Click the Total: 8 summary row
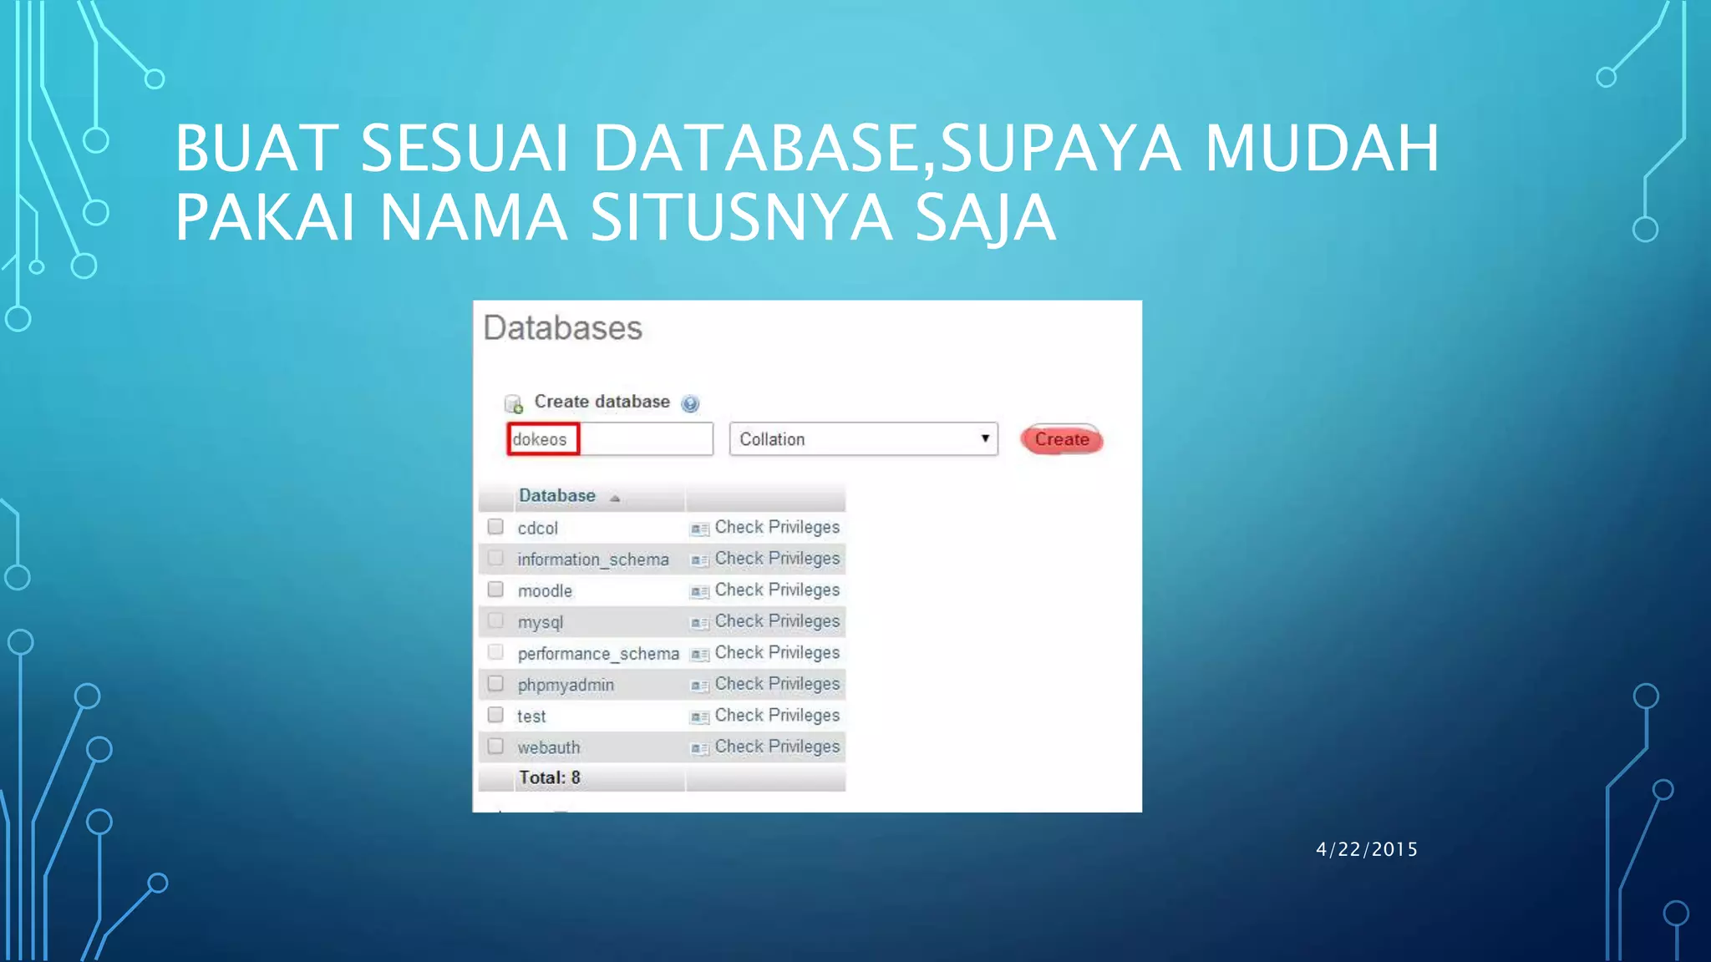 click(x=662, y=778)
